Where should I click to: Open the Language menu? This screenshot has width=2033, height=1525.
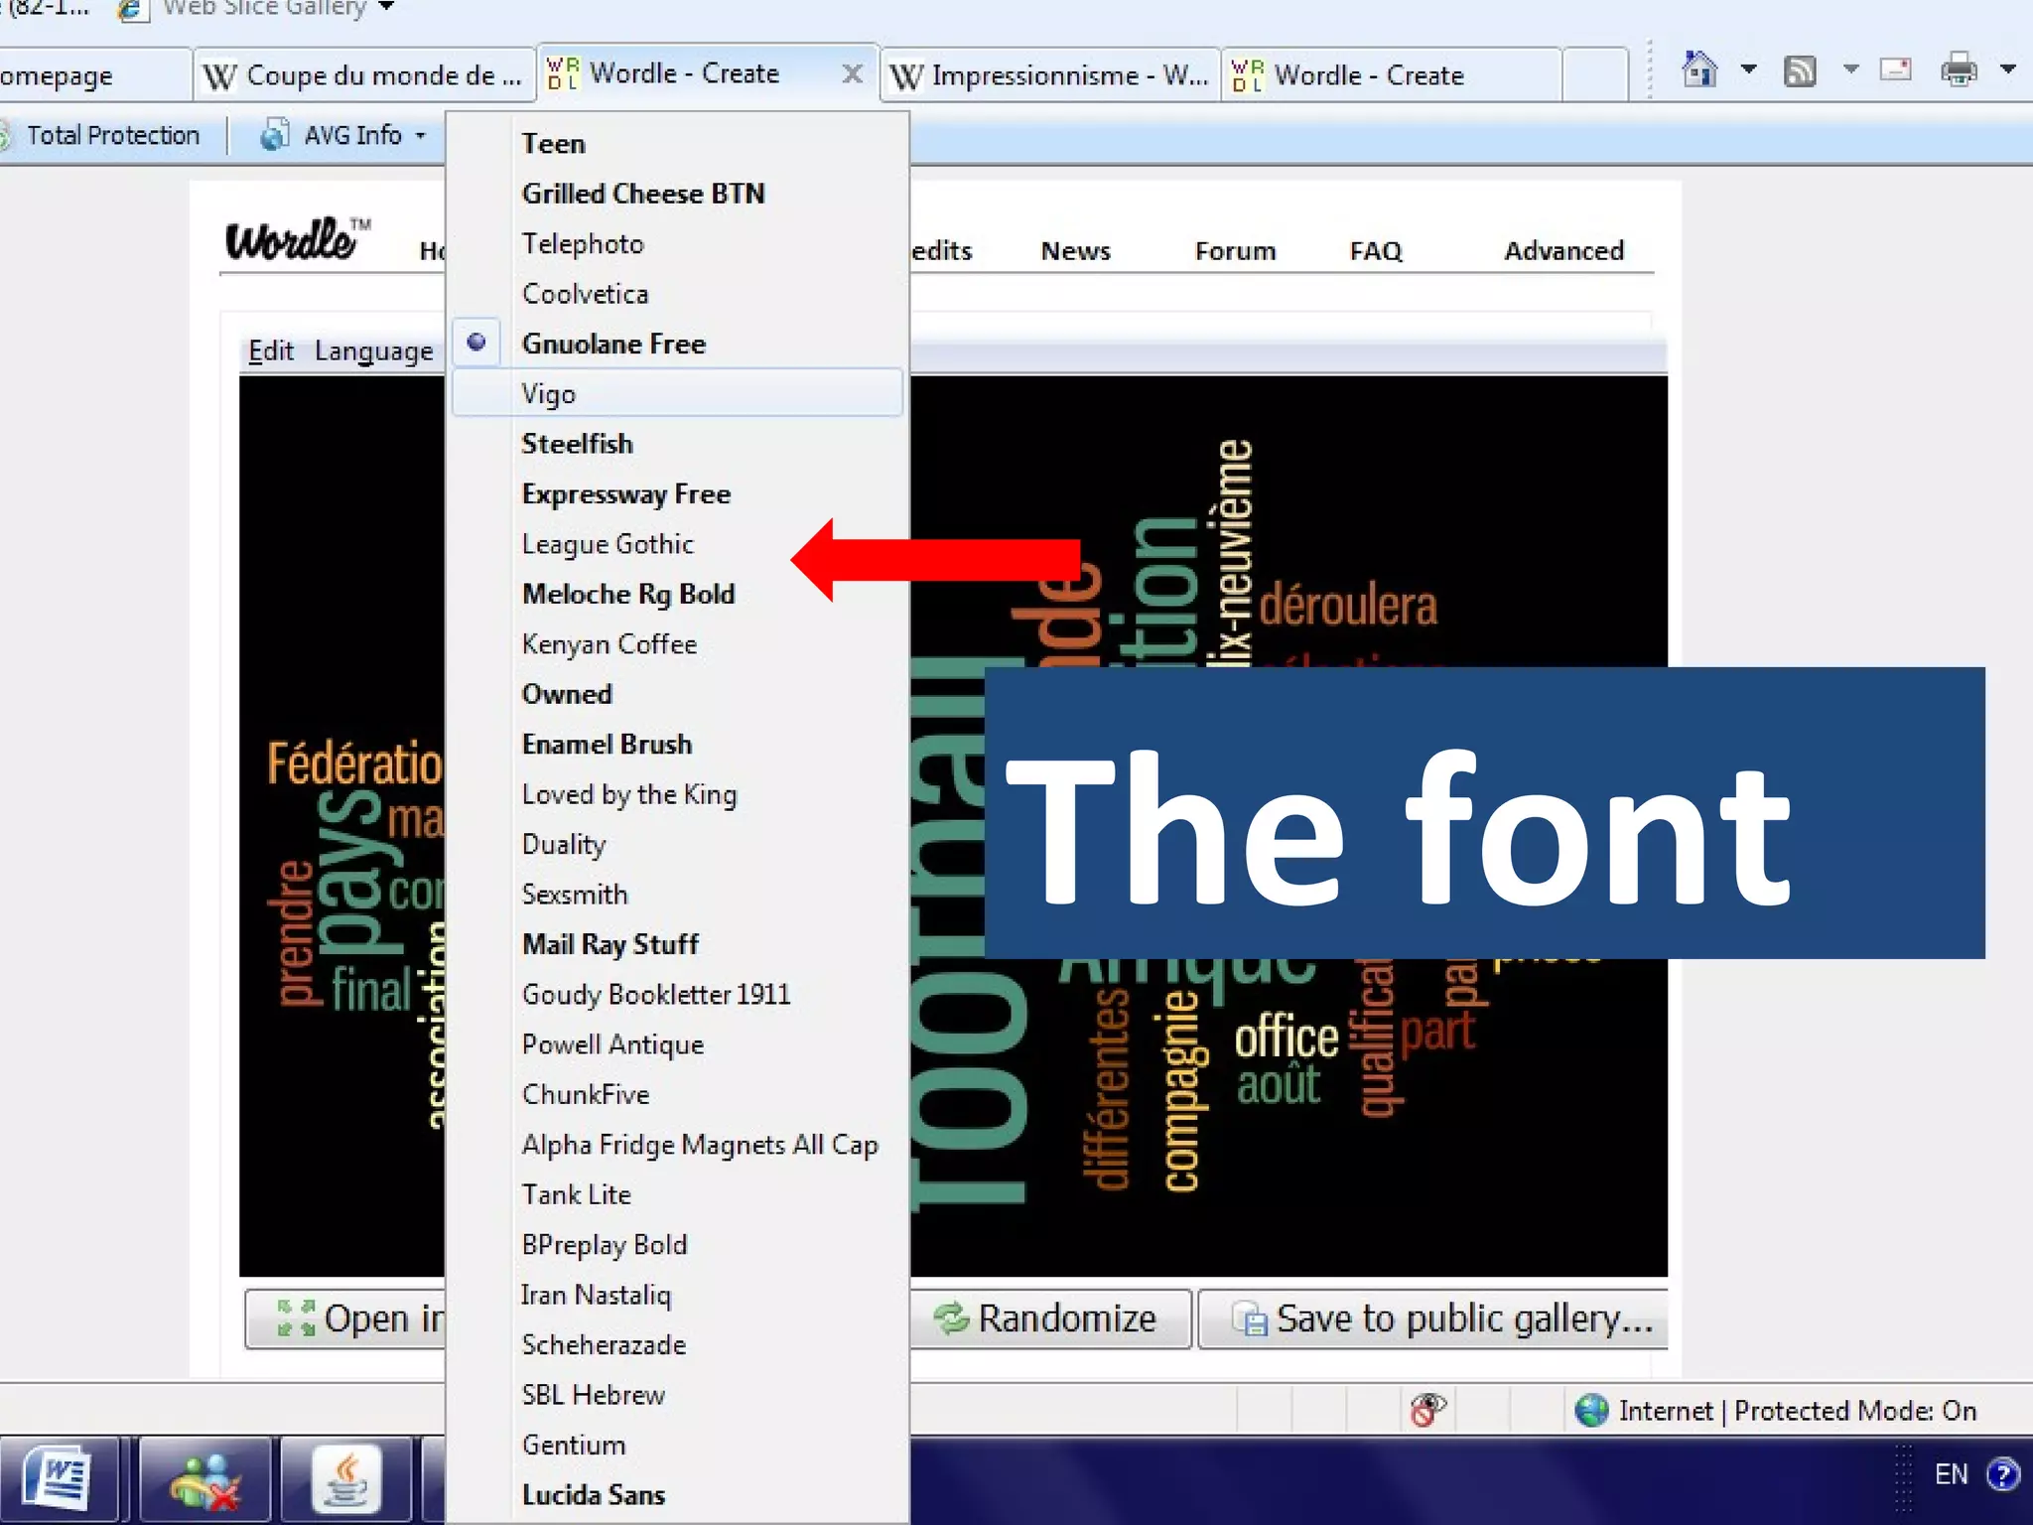point(373,351)
